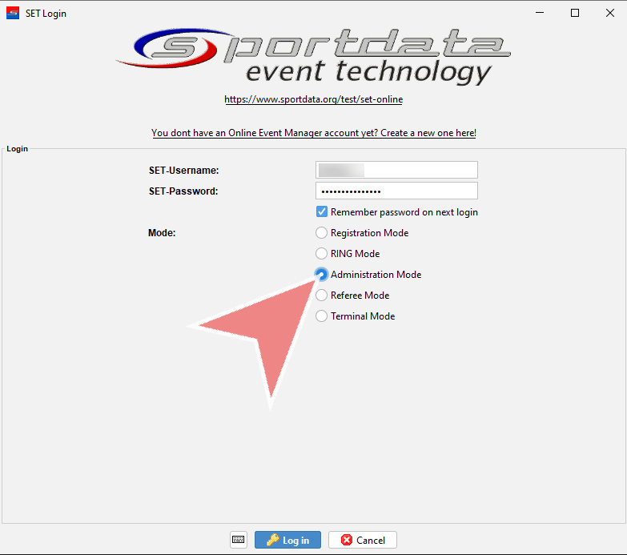Close the SET Login window
627x555 pixels.
click(x=609, y=13)
